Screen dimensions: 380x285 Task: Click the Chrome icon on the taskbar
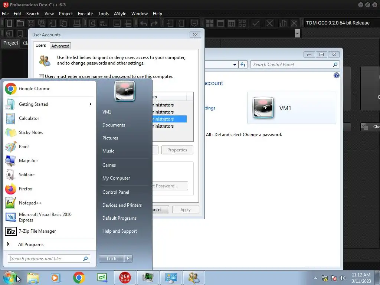79,278
